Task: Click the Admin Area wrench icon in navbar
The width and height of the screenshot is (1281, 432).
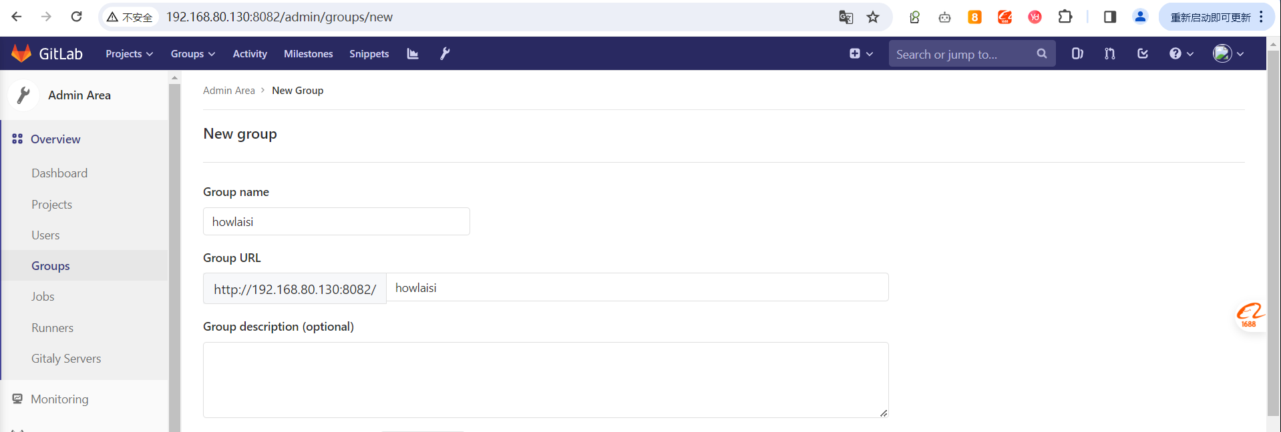Action: 445,54
